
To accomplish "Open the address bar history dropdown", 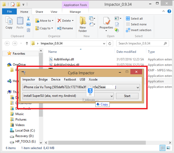I will (104, 43).
